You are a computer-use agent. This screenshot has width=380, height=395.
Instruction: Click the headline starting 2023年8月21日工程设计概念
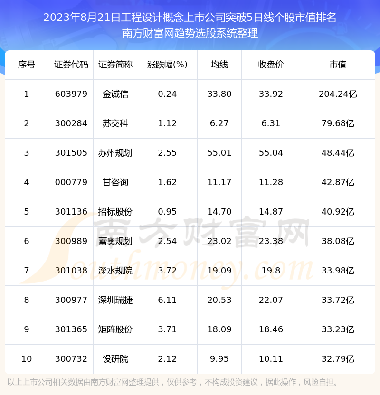pyautogui.click(x=190, y=18)
